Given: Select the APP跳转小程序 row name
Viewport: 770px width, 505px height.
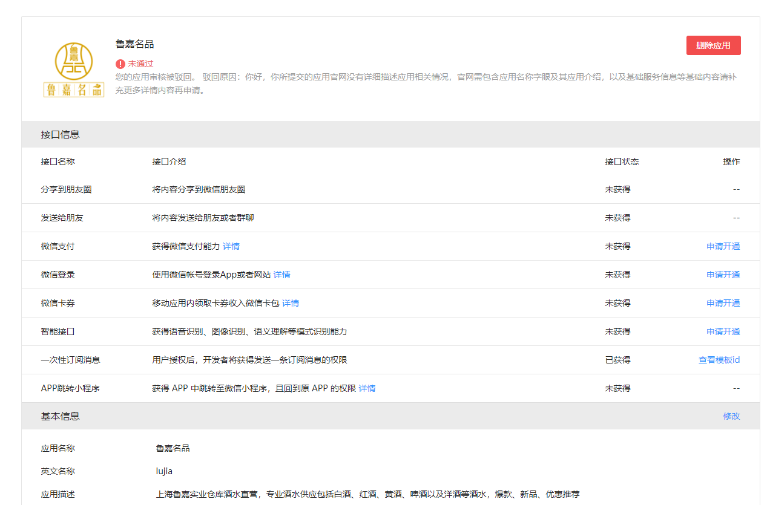Looking at the screenshot, I should (x=70, y=388).
